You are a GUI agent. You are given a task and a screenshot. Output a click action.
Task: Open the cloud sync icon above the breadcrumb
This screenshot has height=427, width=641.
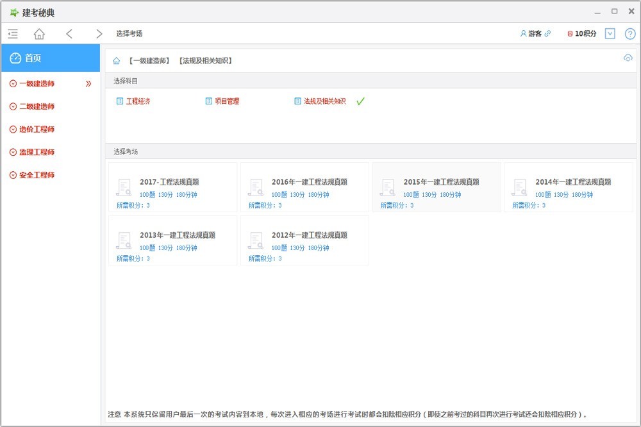tap(628, 58)
